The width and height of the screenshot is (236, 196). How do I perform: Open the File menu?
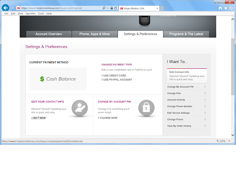pos(6,14)
